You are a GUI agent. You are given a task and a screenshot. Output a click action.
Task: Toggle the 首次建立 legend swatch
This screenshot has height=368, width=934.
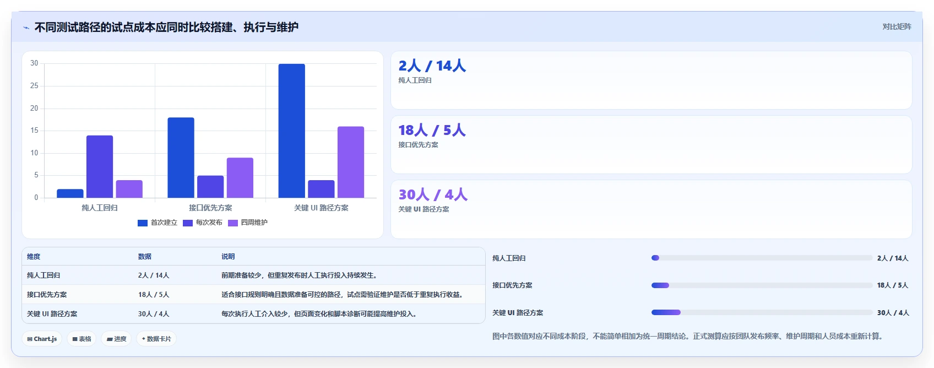143,223
